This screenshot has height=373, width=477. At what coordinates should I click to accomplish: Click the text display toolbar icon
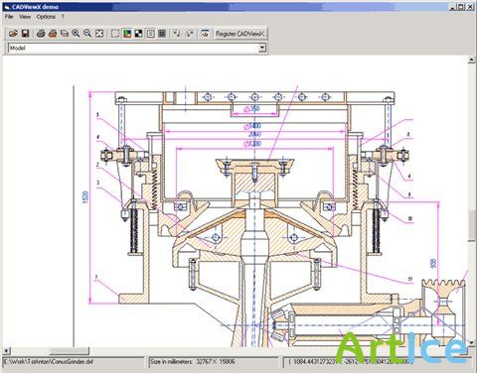point(205,34)
